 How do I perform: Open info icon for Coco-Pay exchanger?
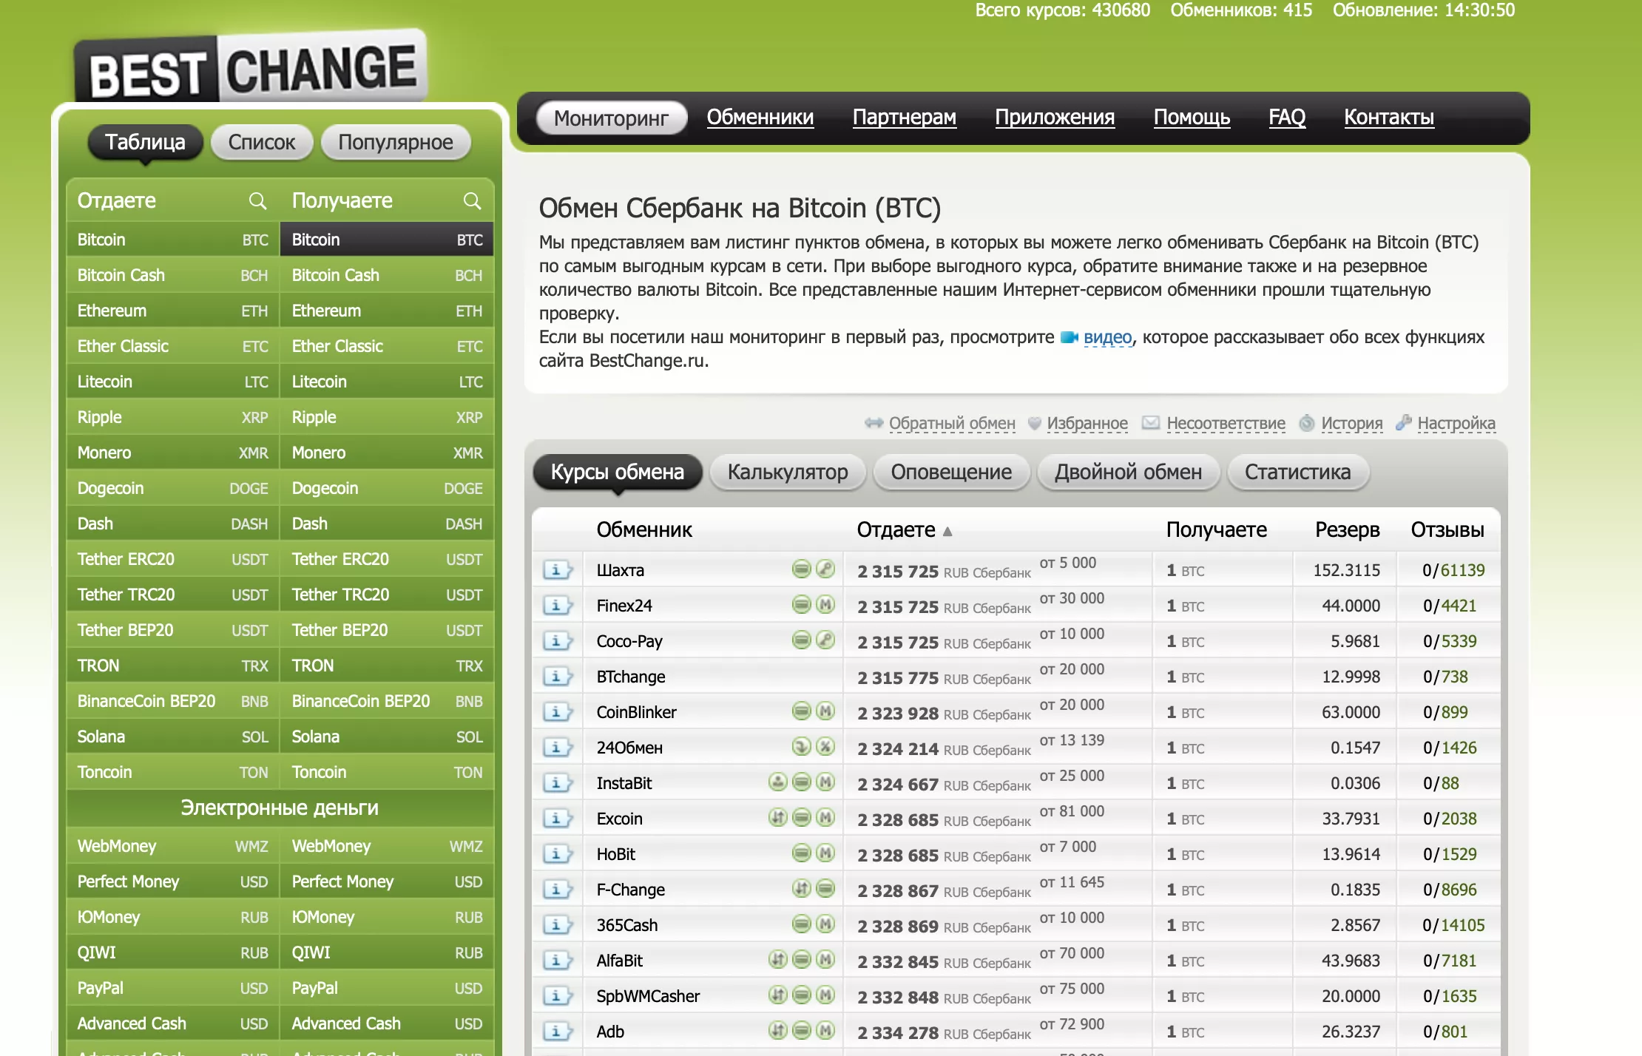[x=558, y=641]
